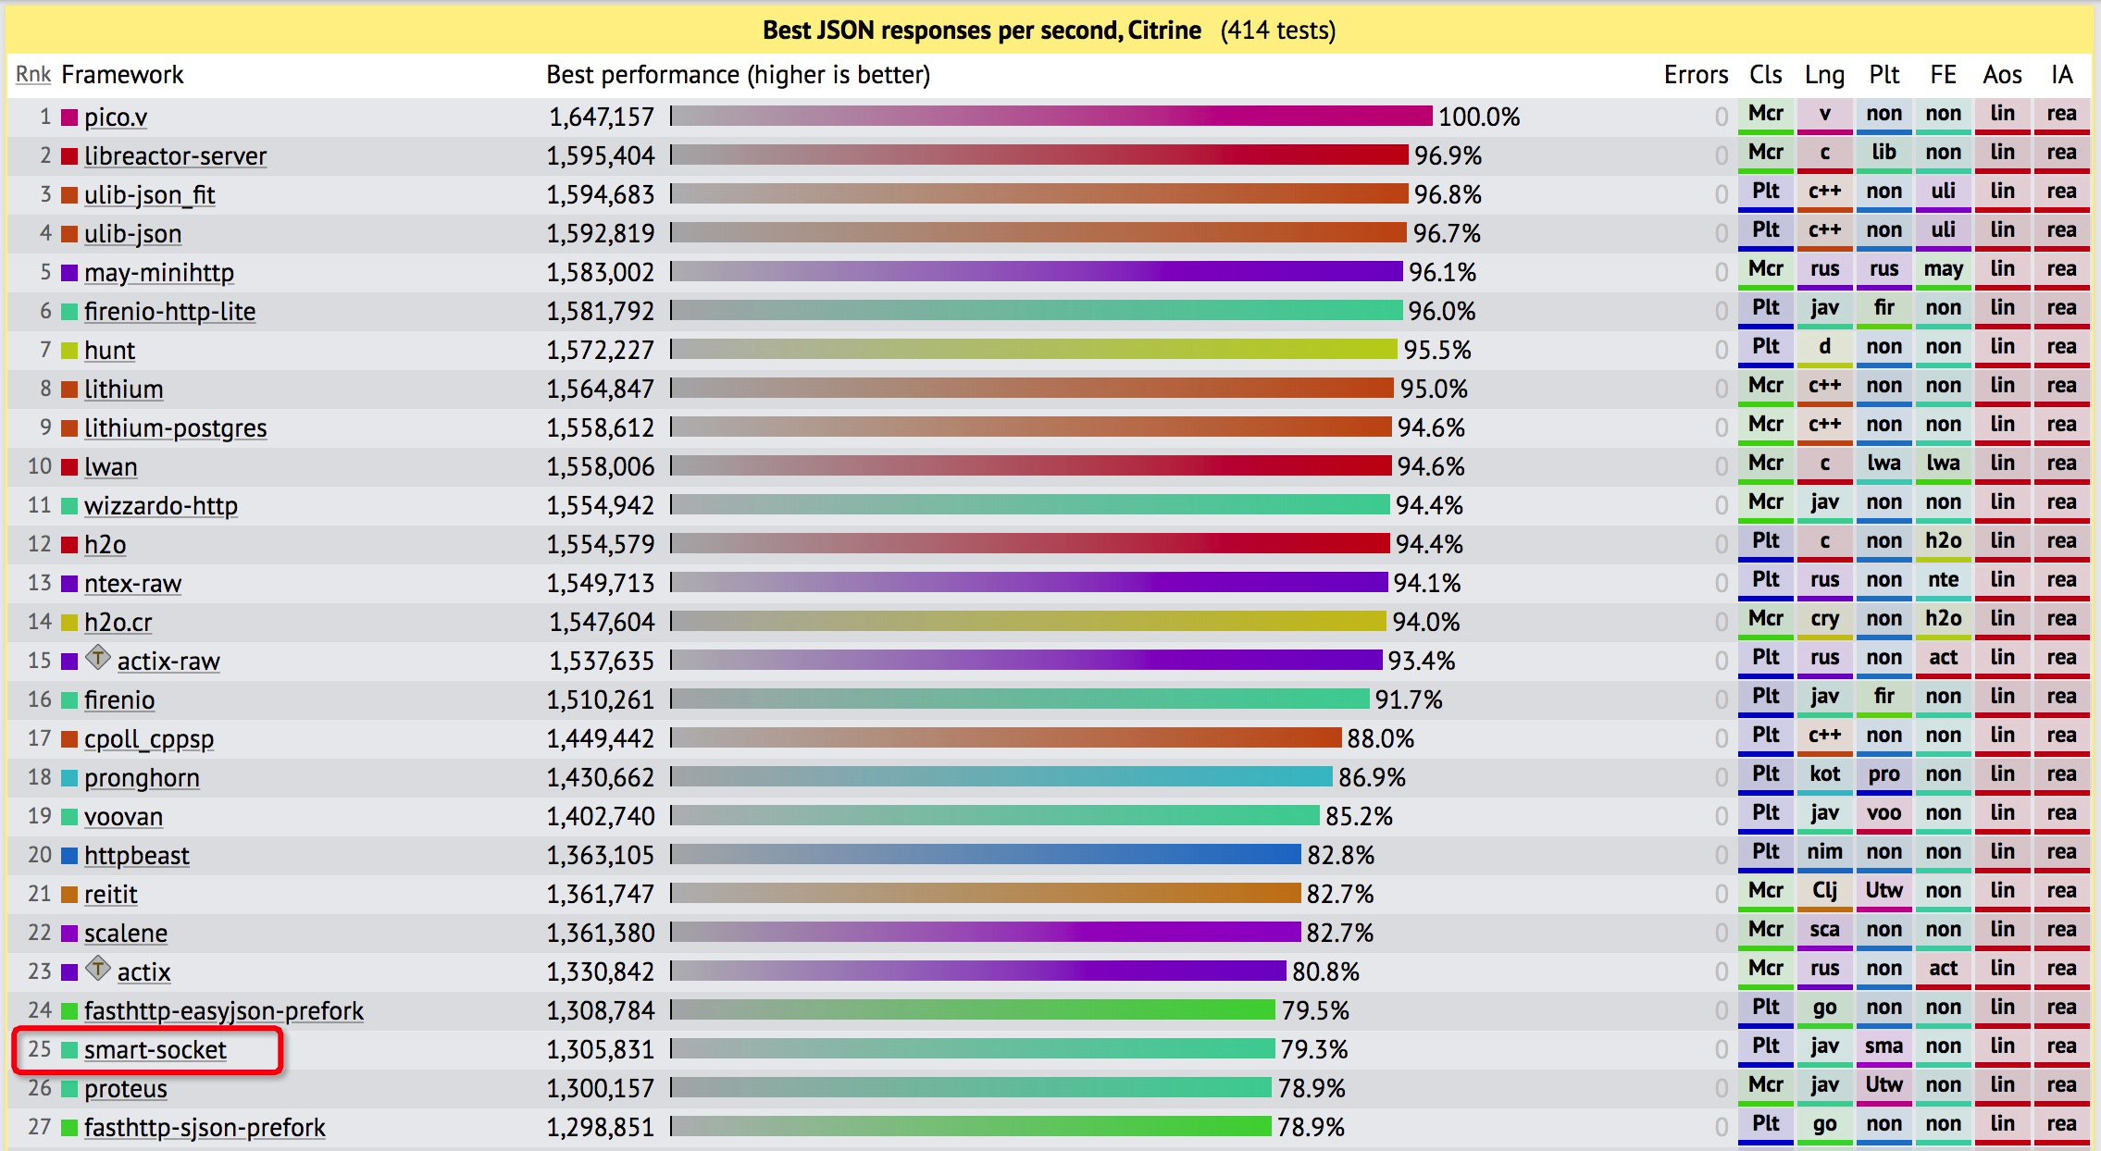This screenshot has height=1151, width=2101.
Task: Click the blue color square next to httpbeast
Action: [68, 856]
